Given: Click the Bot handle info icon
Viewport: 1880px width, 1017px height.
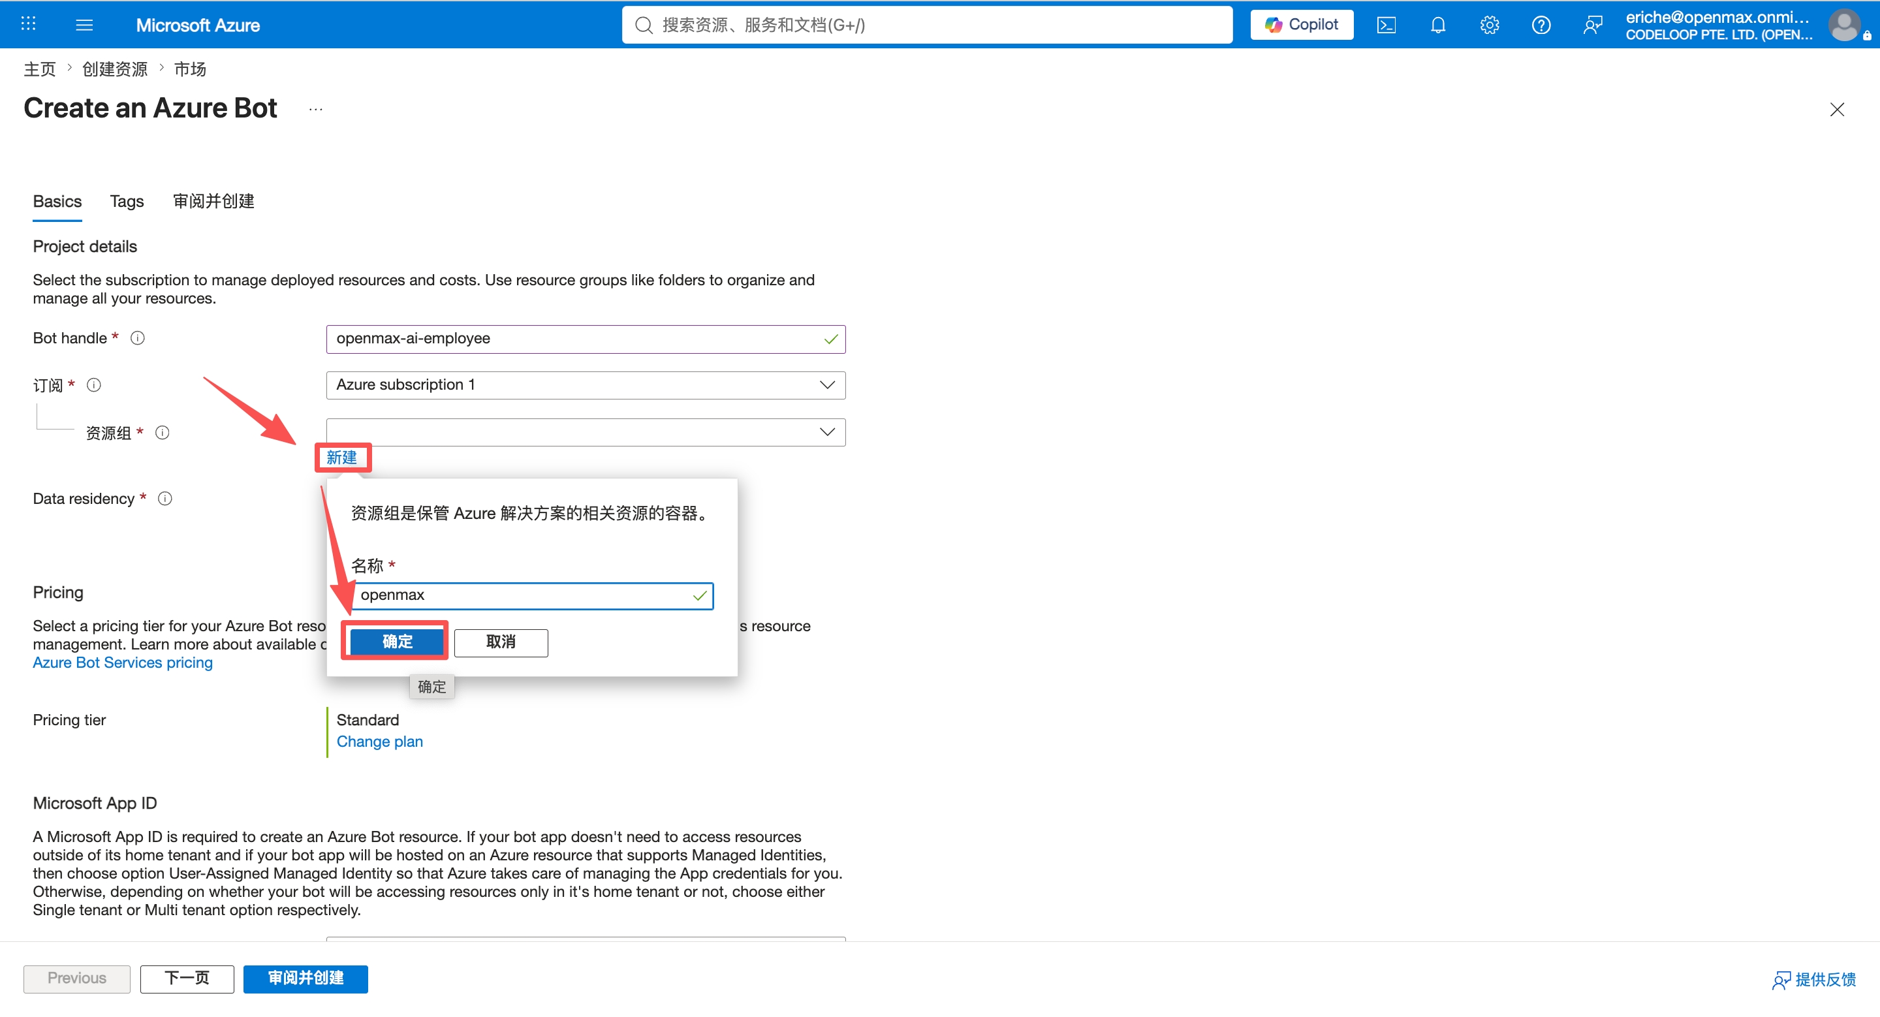Looking at the screenshot, I should [x=137, y=337].
